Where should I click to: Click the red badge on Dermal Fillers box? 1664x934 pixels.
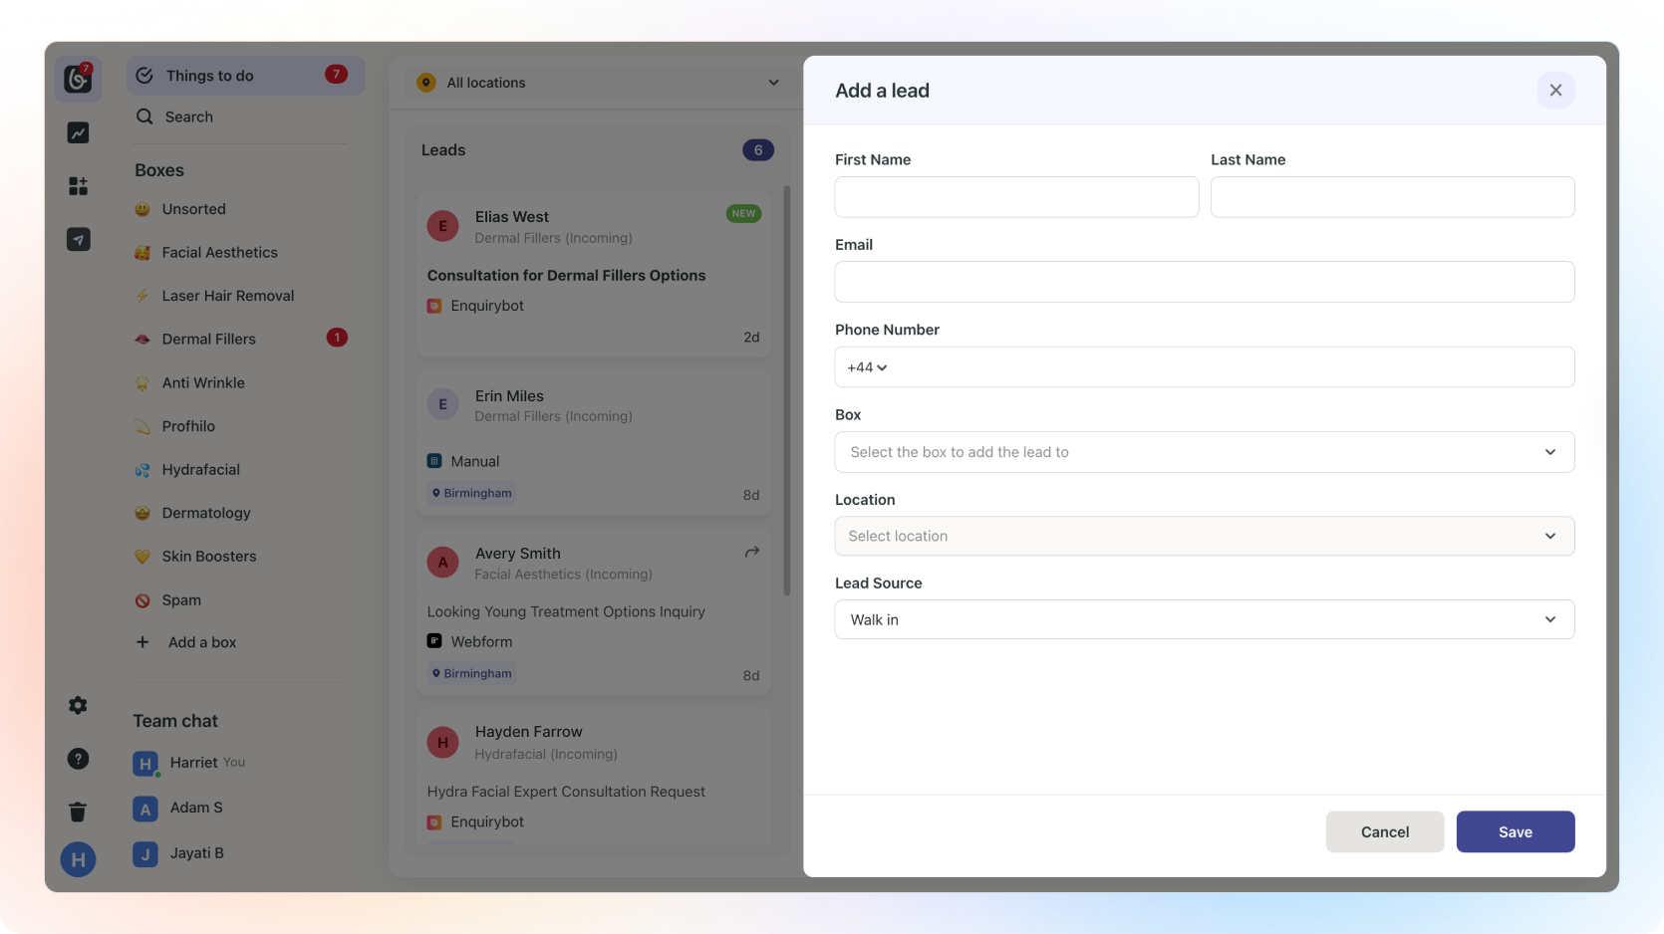point(337,338)
